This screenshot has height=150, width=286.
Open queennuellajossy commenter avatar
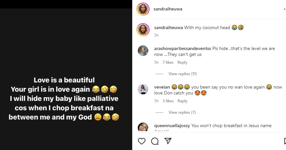143,128
